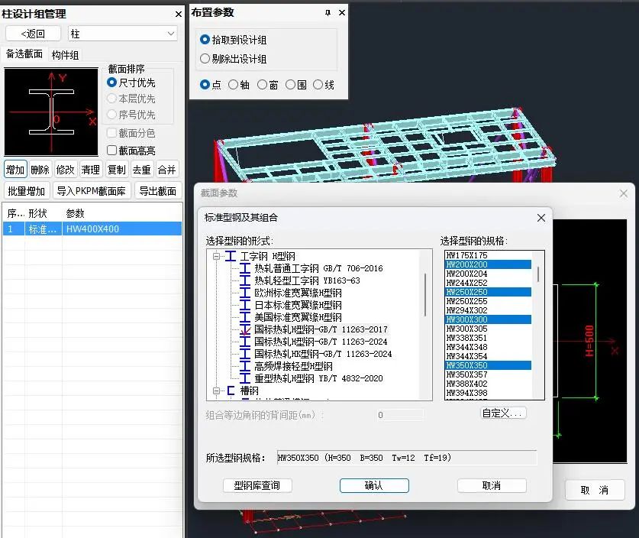639x538 pixels.
Task: Select 国标热轧HK型钢-GB/T 11263-2024
Action: (323, 354)
